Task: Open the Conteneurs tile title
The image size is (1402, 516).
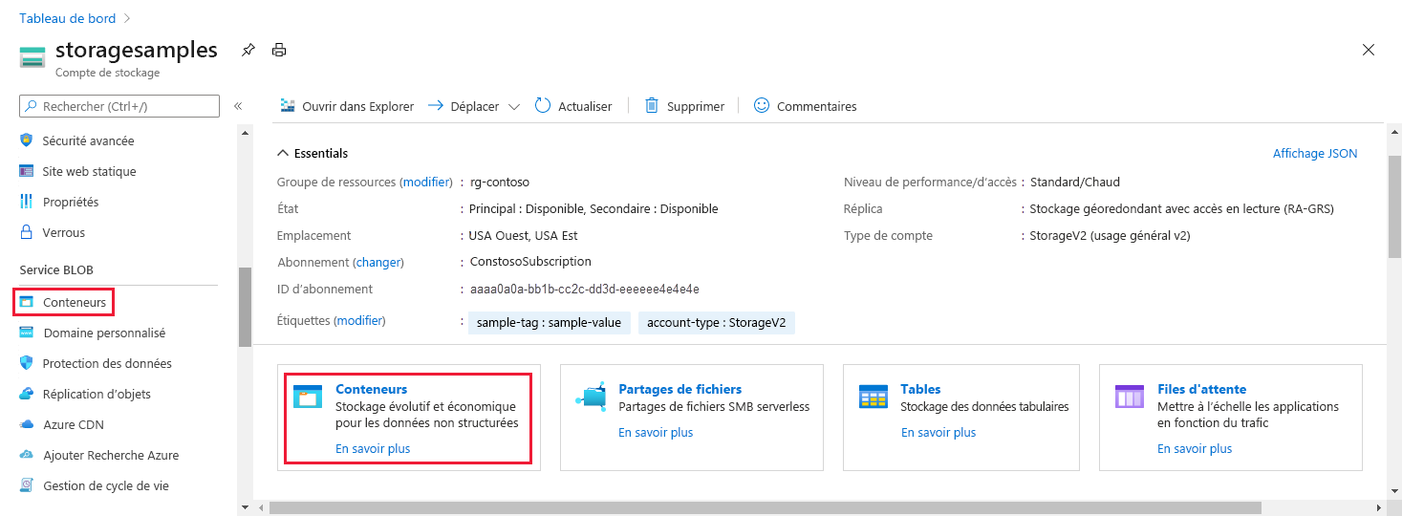Action: pyautogui.click(x=372, y=389)
